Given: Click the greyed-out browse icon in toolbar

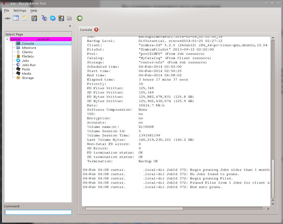Looking at the screenshot, I should (x=69, y=18).
